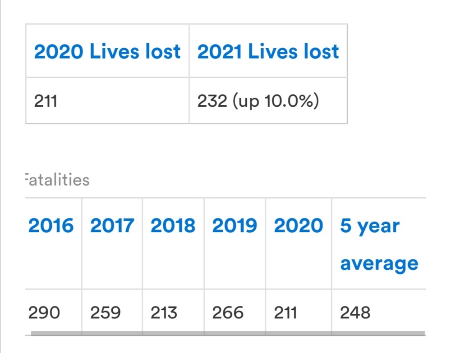Screen dimensions: 451x353
Task: Click the "Fatalities" table caption
Action: tap(57, 180)
